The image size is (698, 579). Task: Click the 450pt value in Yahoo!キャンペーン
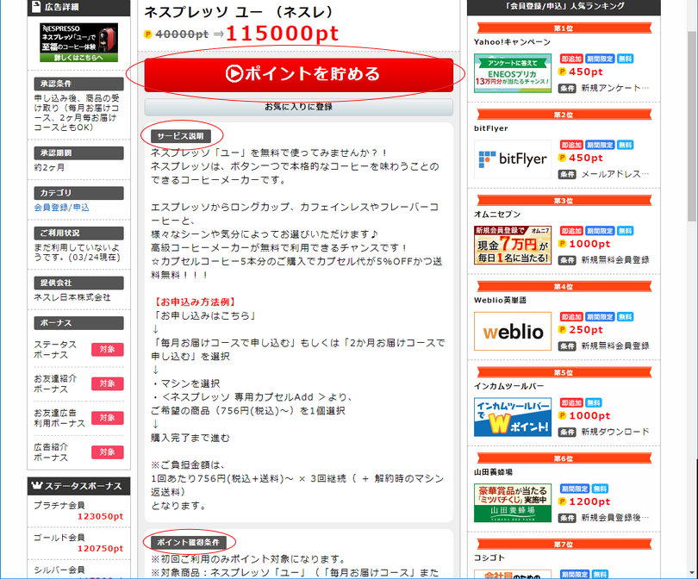[x=586, y=72]
